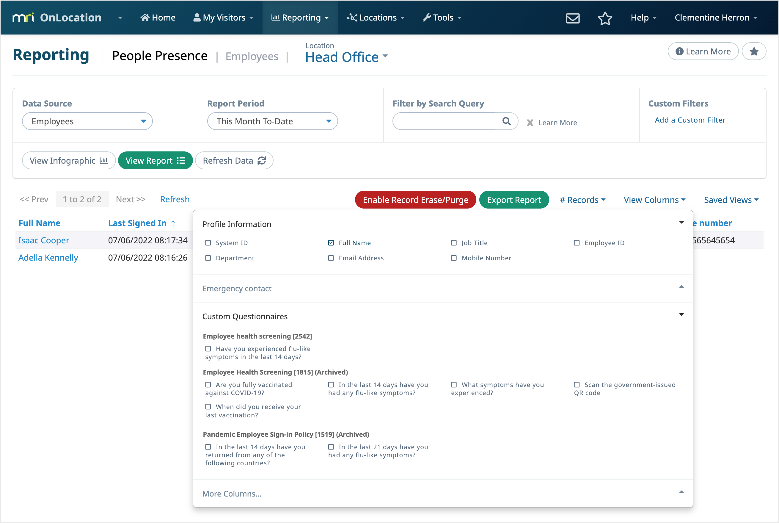Open the Saved Views dropdown
The height and width of the screenshot is (523, 779).
click(731, 200)
